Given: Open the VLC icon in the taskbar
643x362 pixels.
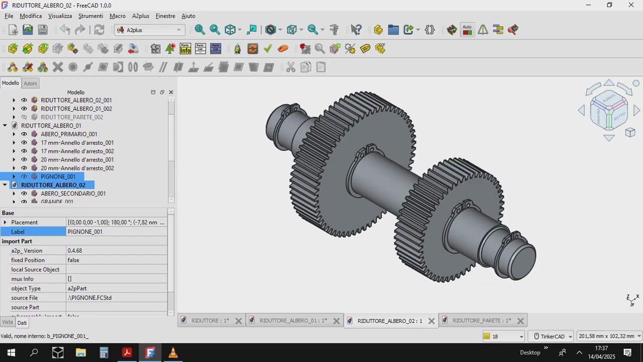Looking at the screenshot, I should click(173, 352).
